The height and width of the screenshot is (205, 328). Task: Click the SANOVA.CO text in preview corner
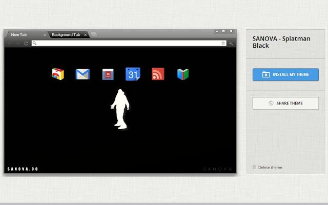click(x=23, y=169)
